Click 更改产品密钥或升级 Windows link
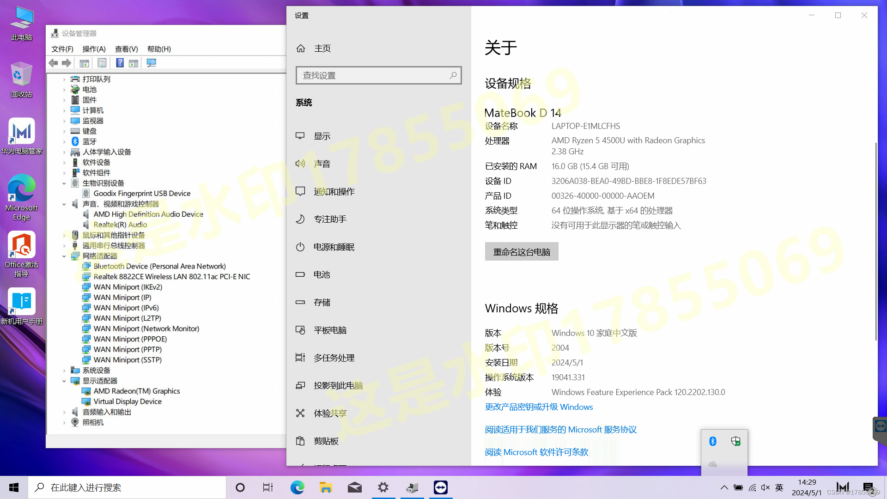This screenshot has width=887, height=499. coord(539,407)
